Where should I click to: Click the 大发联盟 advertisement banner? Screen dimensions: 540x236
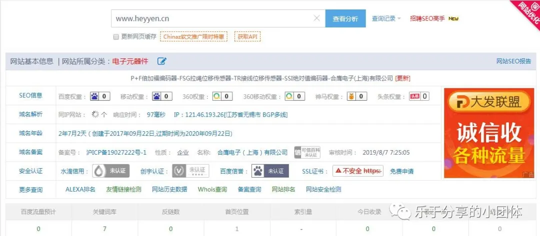click(x=488, y=133)
